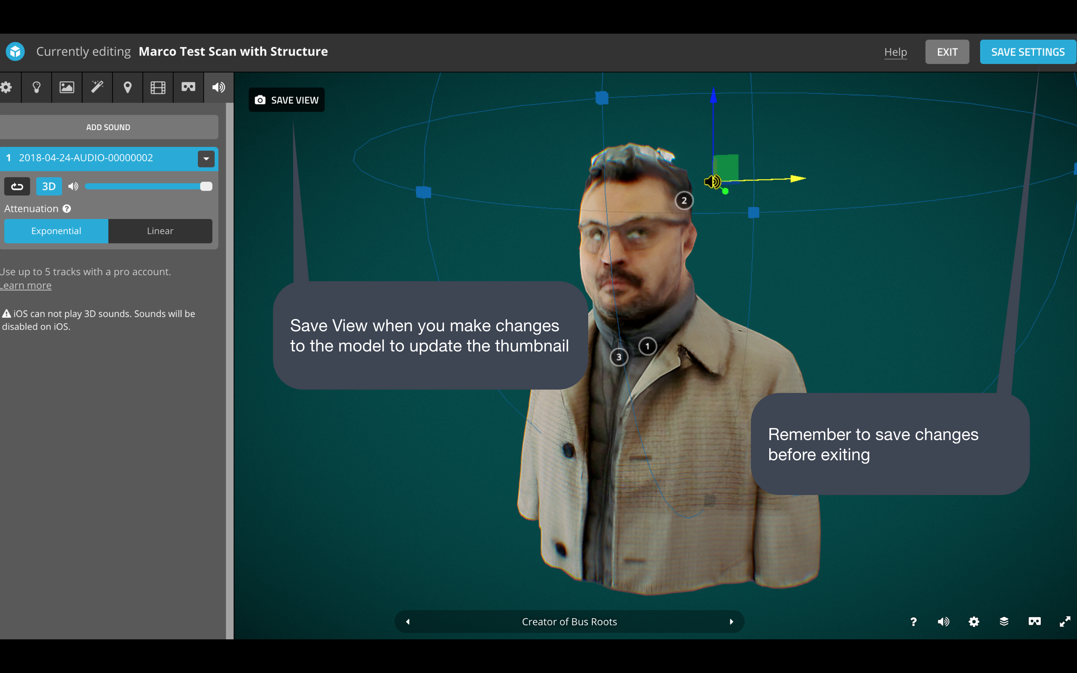The height and width of the screenshot is (673, 1077).
Task: Open Post-processing filters (magic wand icon)
Action: 97,87
